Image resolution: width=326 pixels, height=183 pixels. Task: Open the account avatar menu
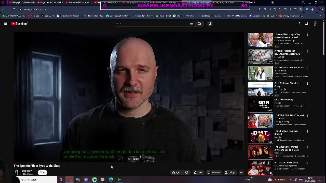click(x=315, y=24)
